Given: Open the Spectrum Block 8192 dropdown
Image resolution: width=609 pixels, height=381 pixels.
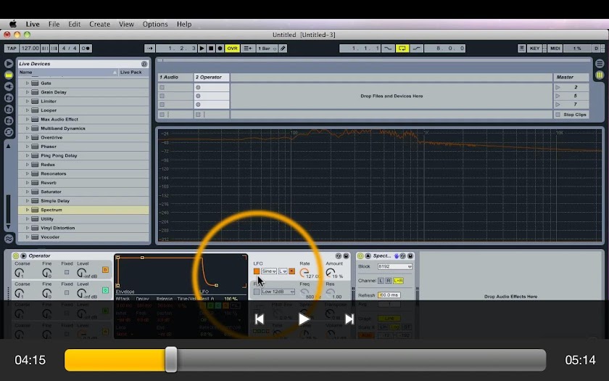Looking at the screenshot, I should pyautogui.click(x=394, y=267).
